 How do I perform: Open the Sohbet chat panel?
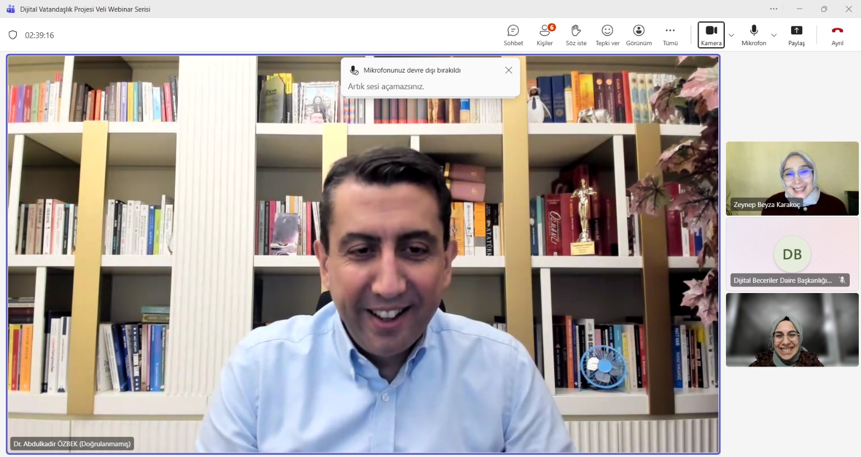tap(513, 35)
